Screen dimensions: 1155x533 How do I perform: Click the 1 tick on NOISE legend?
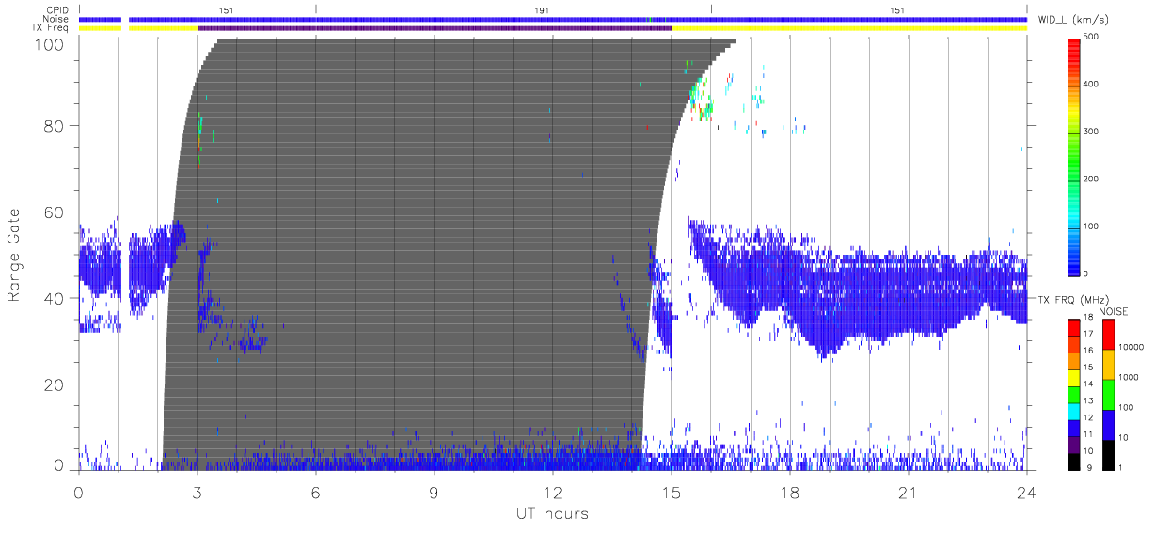click(1120, 467)
